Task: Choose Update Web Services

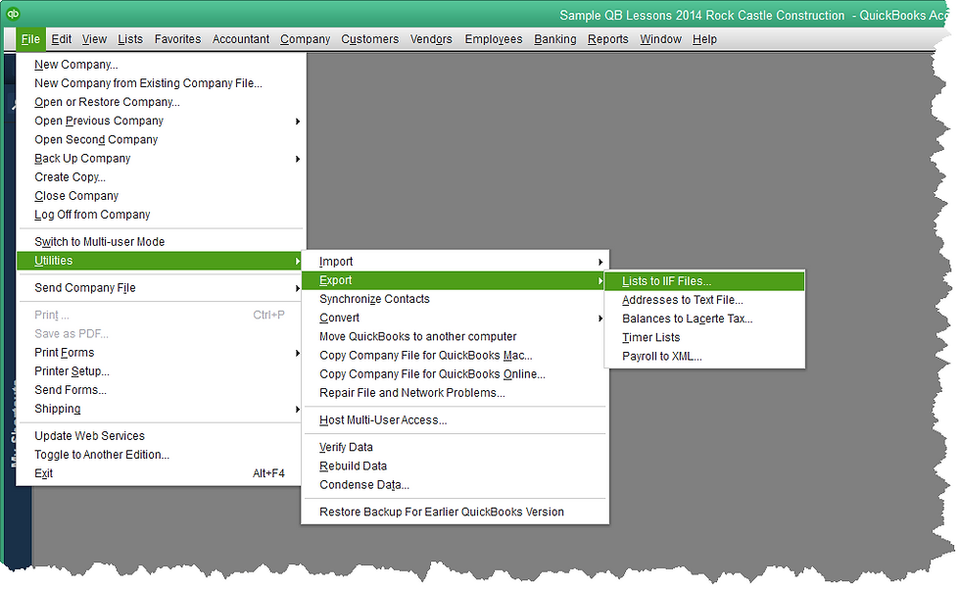Action: (x=161, y=436)
